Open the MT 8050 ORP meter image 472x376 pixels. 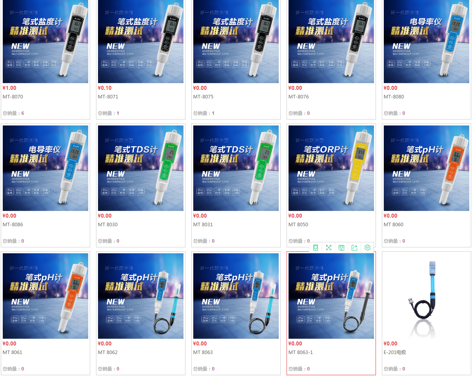click(331, 168)
